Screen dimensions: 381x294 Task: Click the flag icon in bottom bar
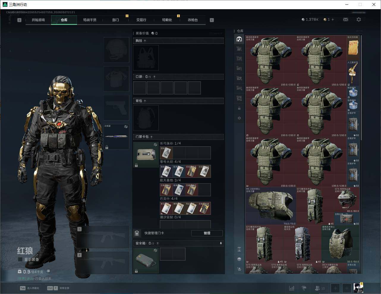[x=304, y=288]
